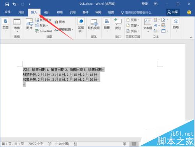Open the 视图 tab

click(x=111, y=12)
